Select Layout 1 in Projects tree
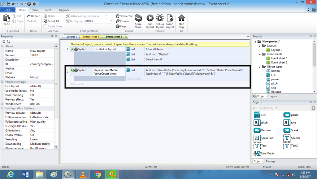317x179 pixels. click(276, 50)
